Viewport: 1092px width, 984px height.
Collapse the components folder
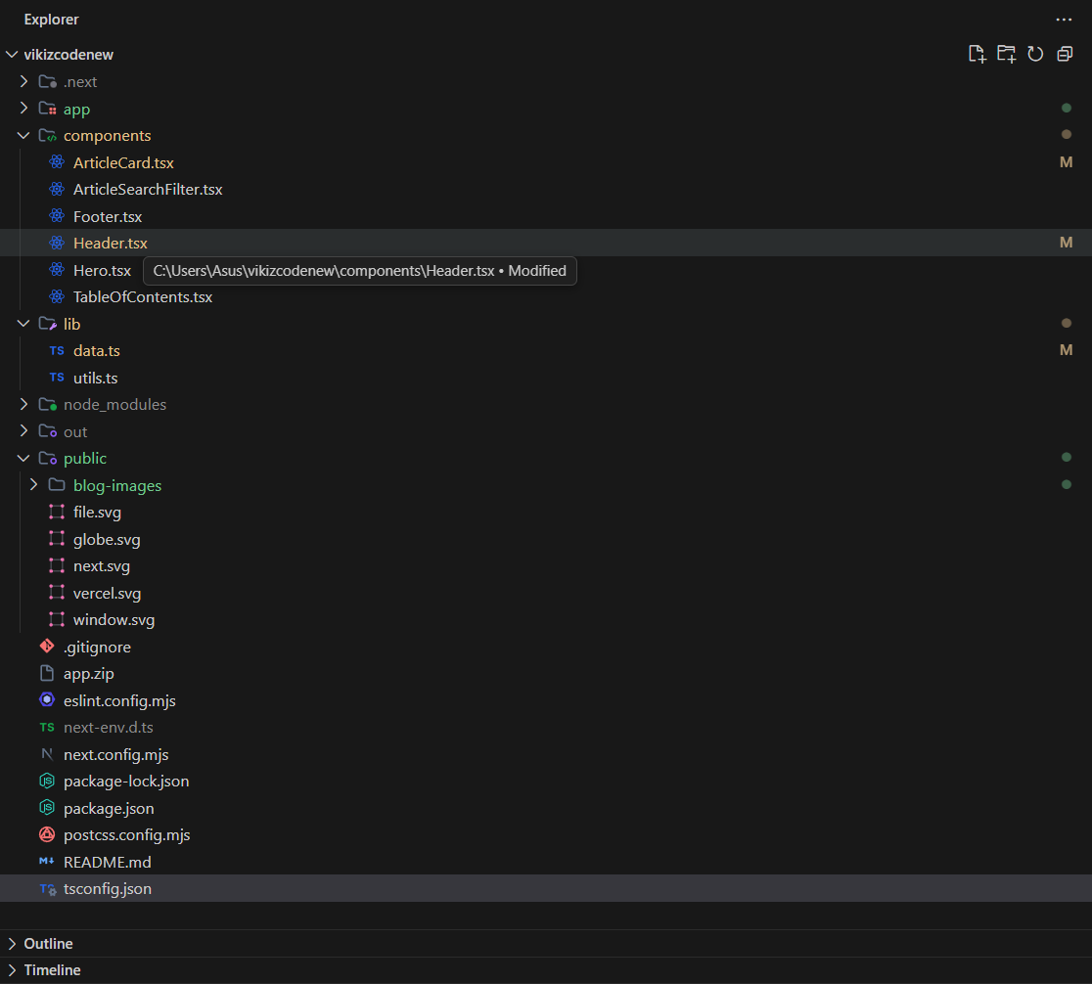point(23,135)
